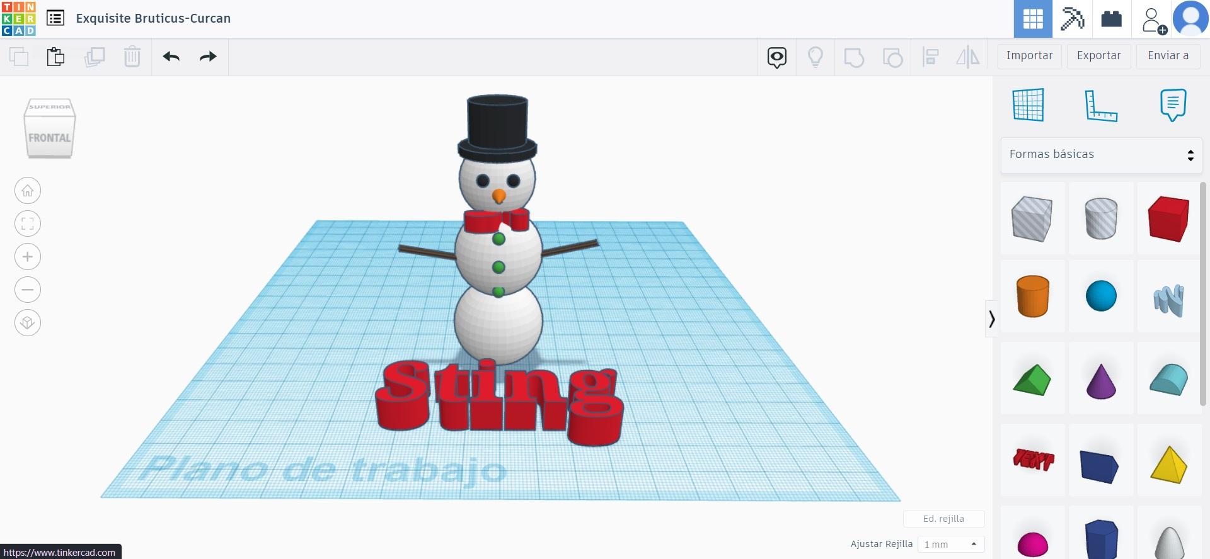Image resolution: width=1210 pixels, height=559 pixels.
Task: Select the red Text shape
Action: (x=1034, y=460)
